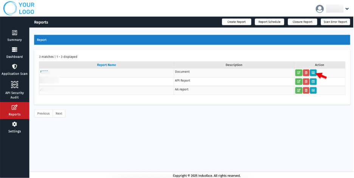354x178 pixels.
Task: Open API Security Audit section
Action: 14,90
